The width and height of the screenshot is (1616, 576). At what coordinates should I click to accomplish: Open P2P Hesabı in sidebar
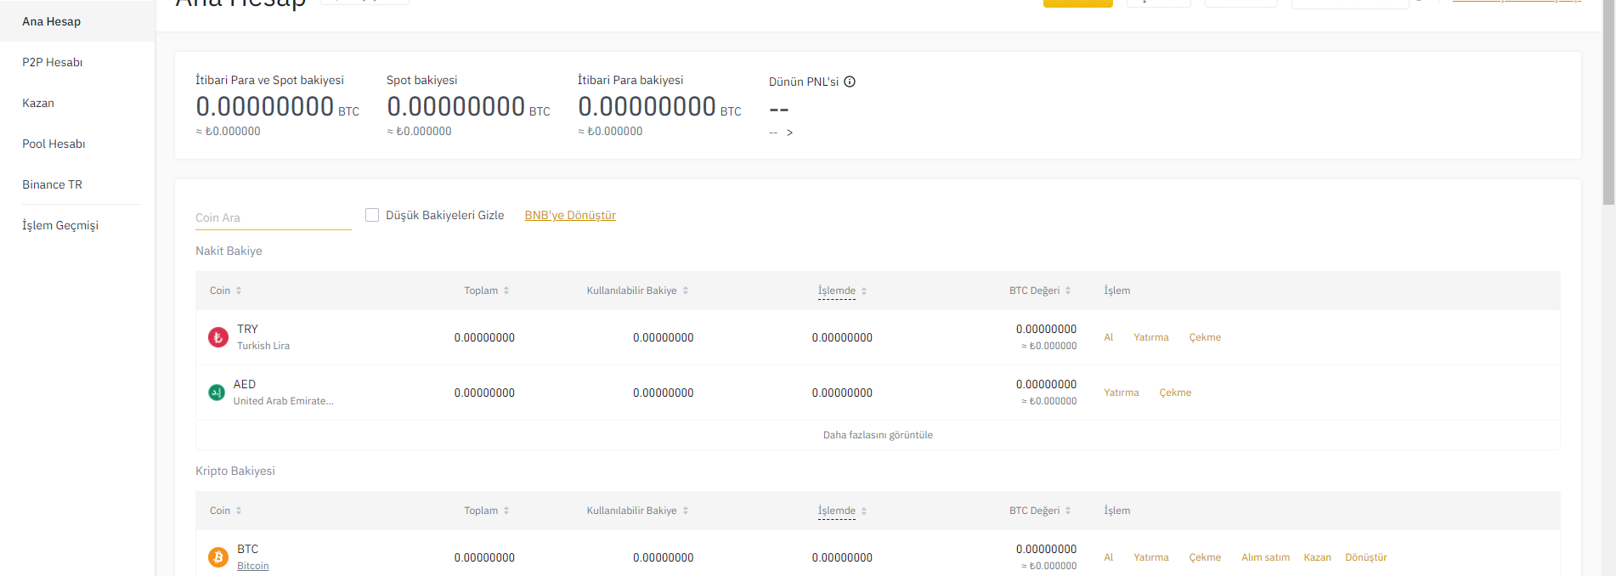53,62
